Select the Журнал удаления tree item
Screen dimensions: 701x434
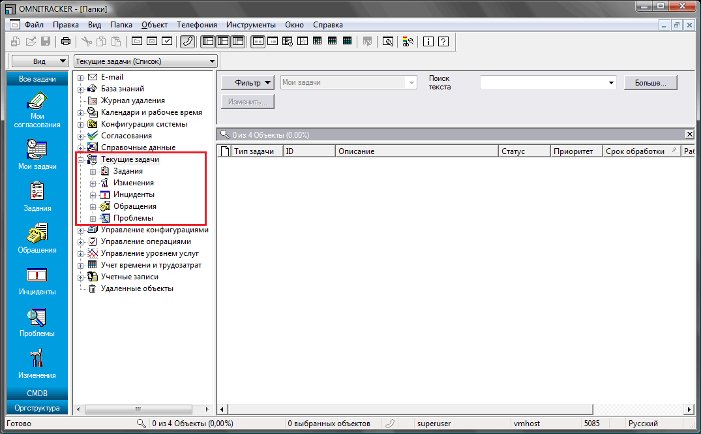(x=132, y=101)
